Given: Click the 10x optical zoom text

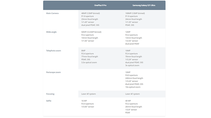Looking at the screenshot, I should coord(133,87).
